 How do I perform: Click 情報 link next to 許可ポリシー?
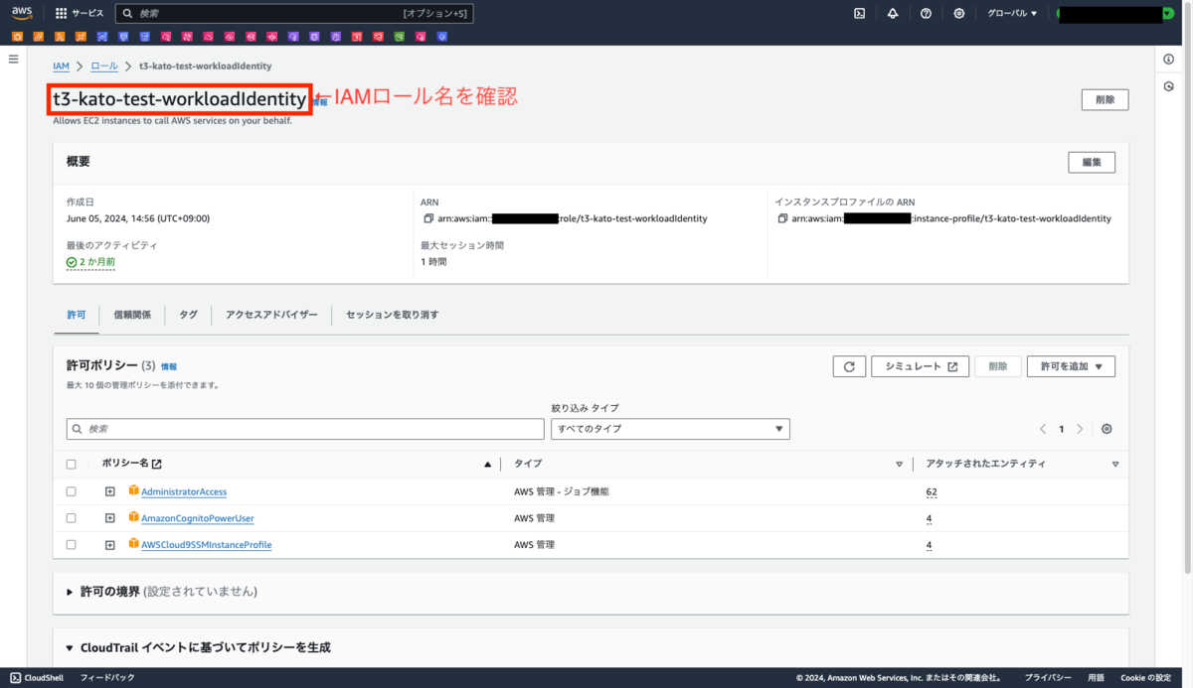pyautogui.click(x=169, y=367)
